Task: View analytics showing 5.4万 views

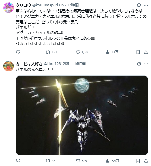Action: 113,161
